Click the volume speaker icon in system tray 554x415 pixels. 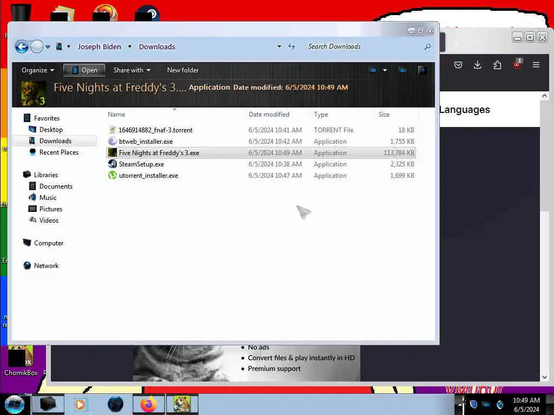pyautogui.click(x=499, y=404)
